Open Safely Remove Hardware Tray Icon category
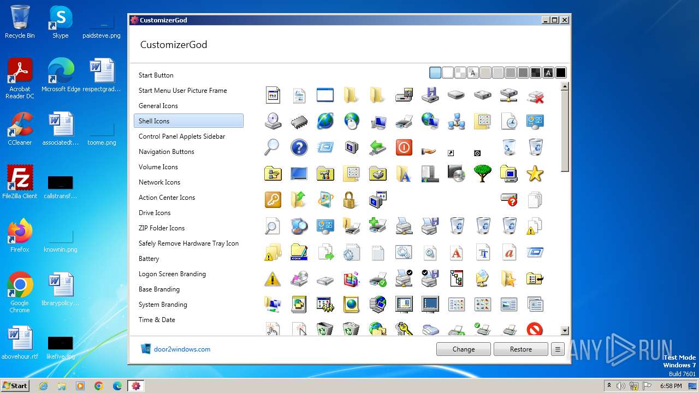The height and width of the screenshot is (393, 699). coord(188,243)
